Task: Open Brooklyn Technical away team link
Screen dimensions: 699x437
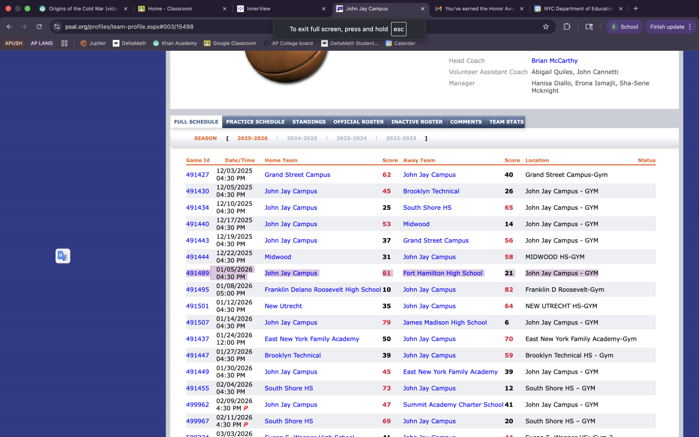Action: coord(431,191)
